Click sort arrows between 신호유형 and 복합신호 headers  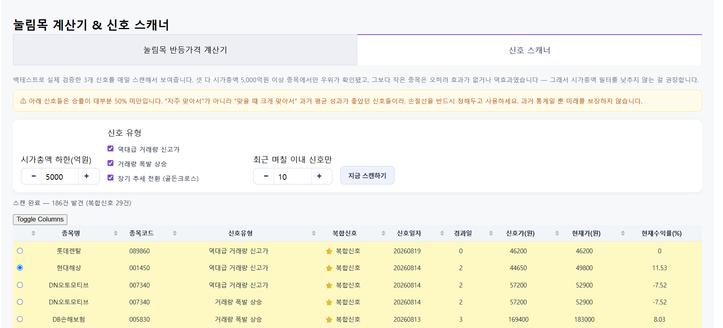point(314,233)
